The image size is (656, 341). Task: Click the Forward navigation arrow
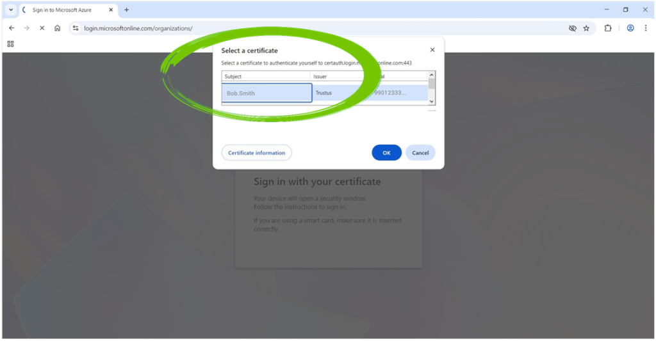tap(27, 28)
